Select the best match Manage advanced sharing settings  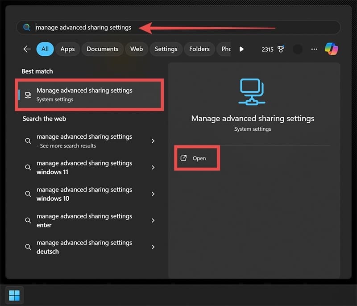89,95
